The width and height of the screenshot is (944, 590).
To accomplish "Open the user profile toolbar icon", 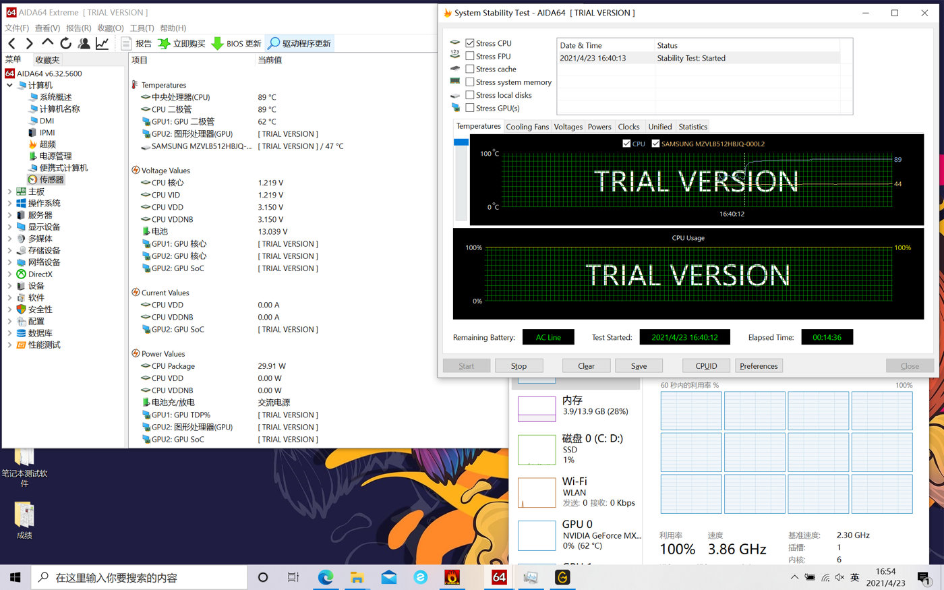I will [x=84, y=44].
